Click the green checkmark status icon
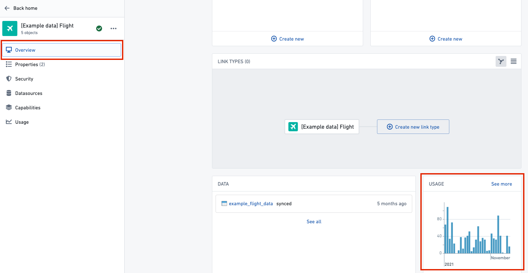 tap(99, 28)
